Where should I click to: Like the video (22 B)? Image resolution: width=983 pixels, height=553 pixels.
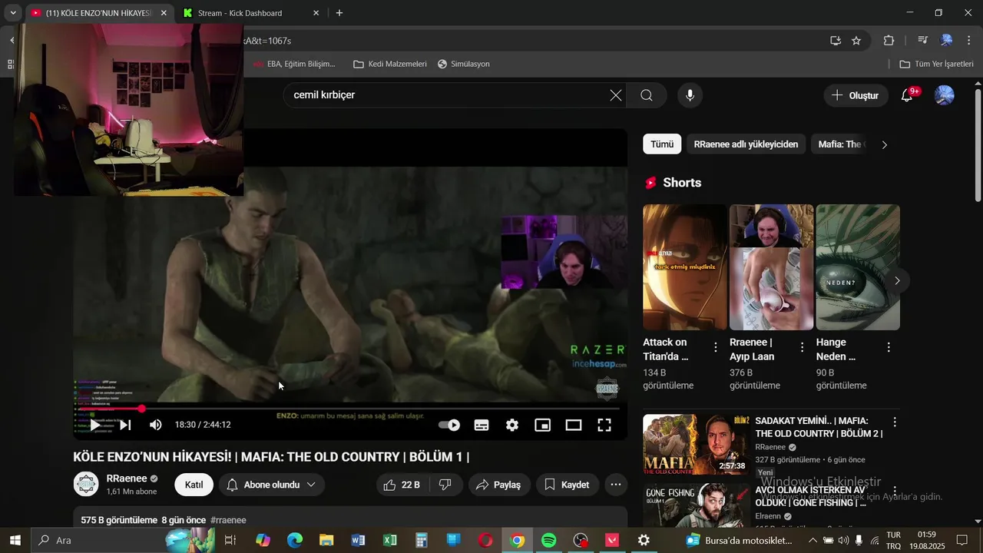pos(401,485)
